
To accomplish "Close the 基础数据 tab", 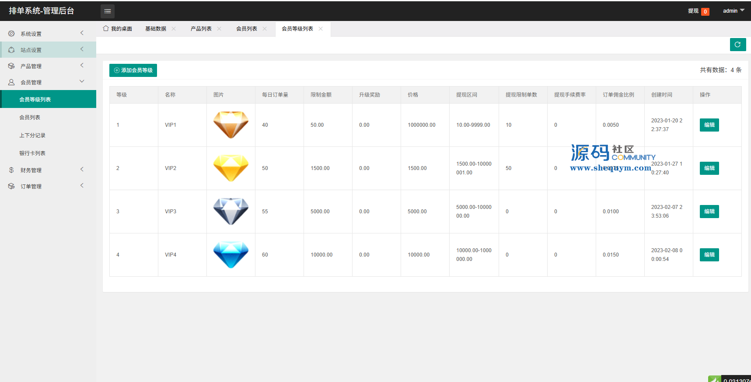I will (x=174, y=29).
